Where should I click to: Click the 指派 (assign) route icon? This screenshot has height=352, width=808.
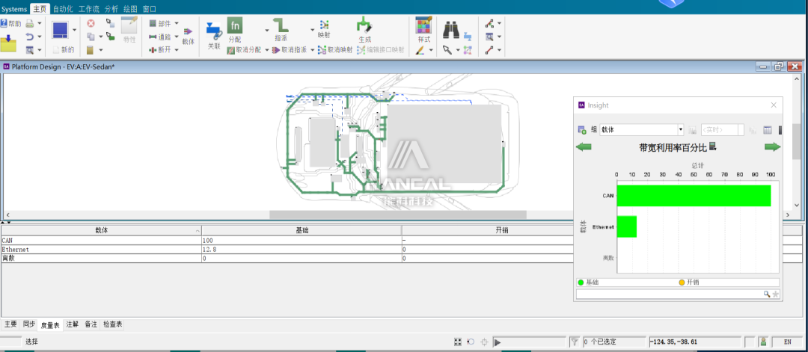point(281,25)
